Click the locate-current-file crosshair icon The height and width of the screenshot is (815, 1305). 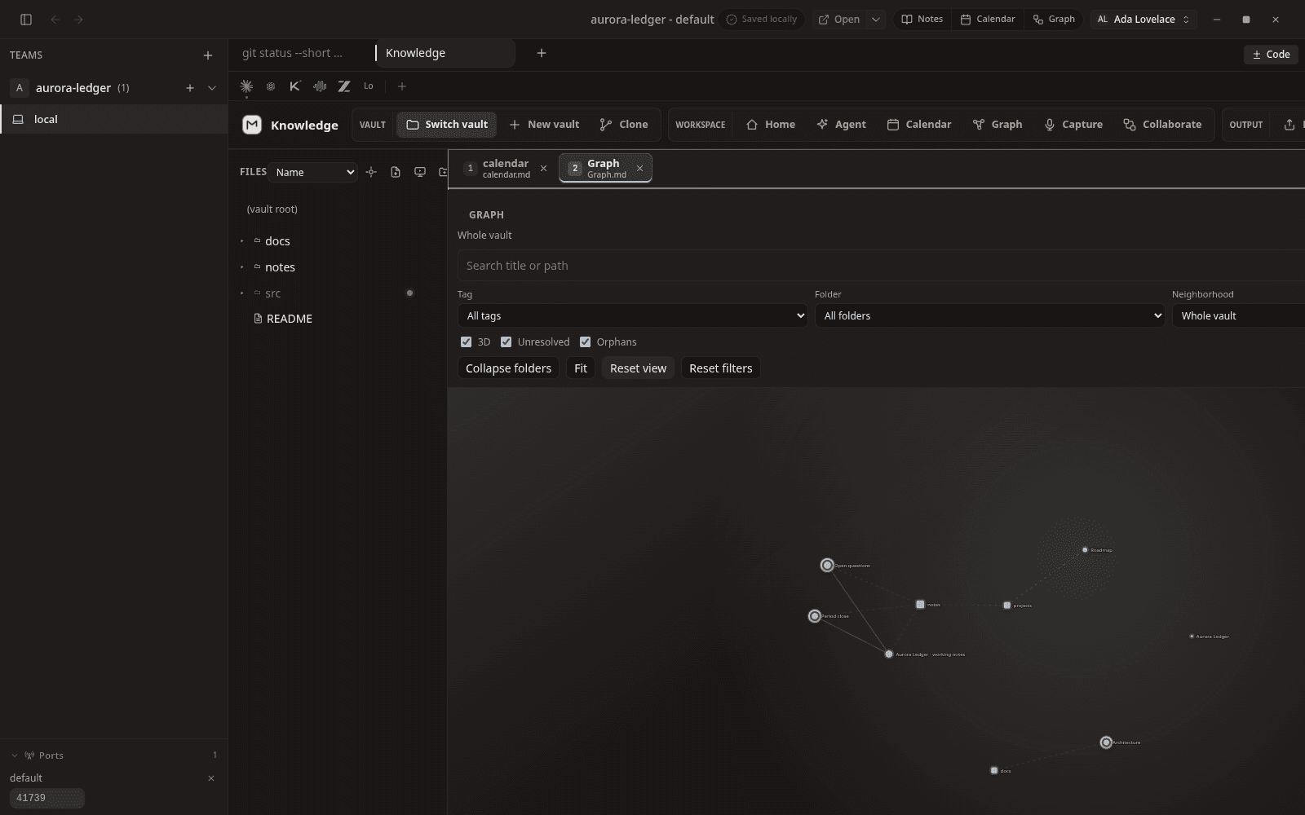[371, 172]
